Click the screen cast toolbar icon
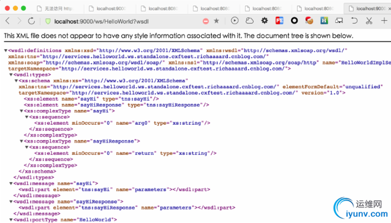This screenshot has height=223, width=391. click(x=339, y=21)
